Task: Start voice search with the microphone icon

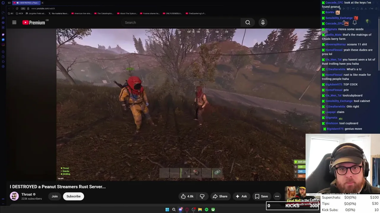Action: (263, 22)
